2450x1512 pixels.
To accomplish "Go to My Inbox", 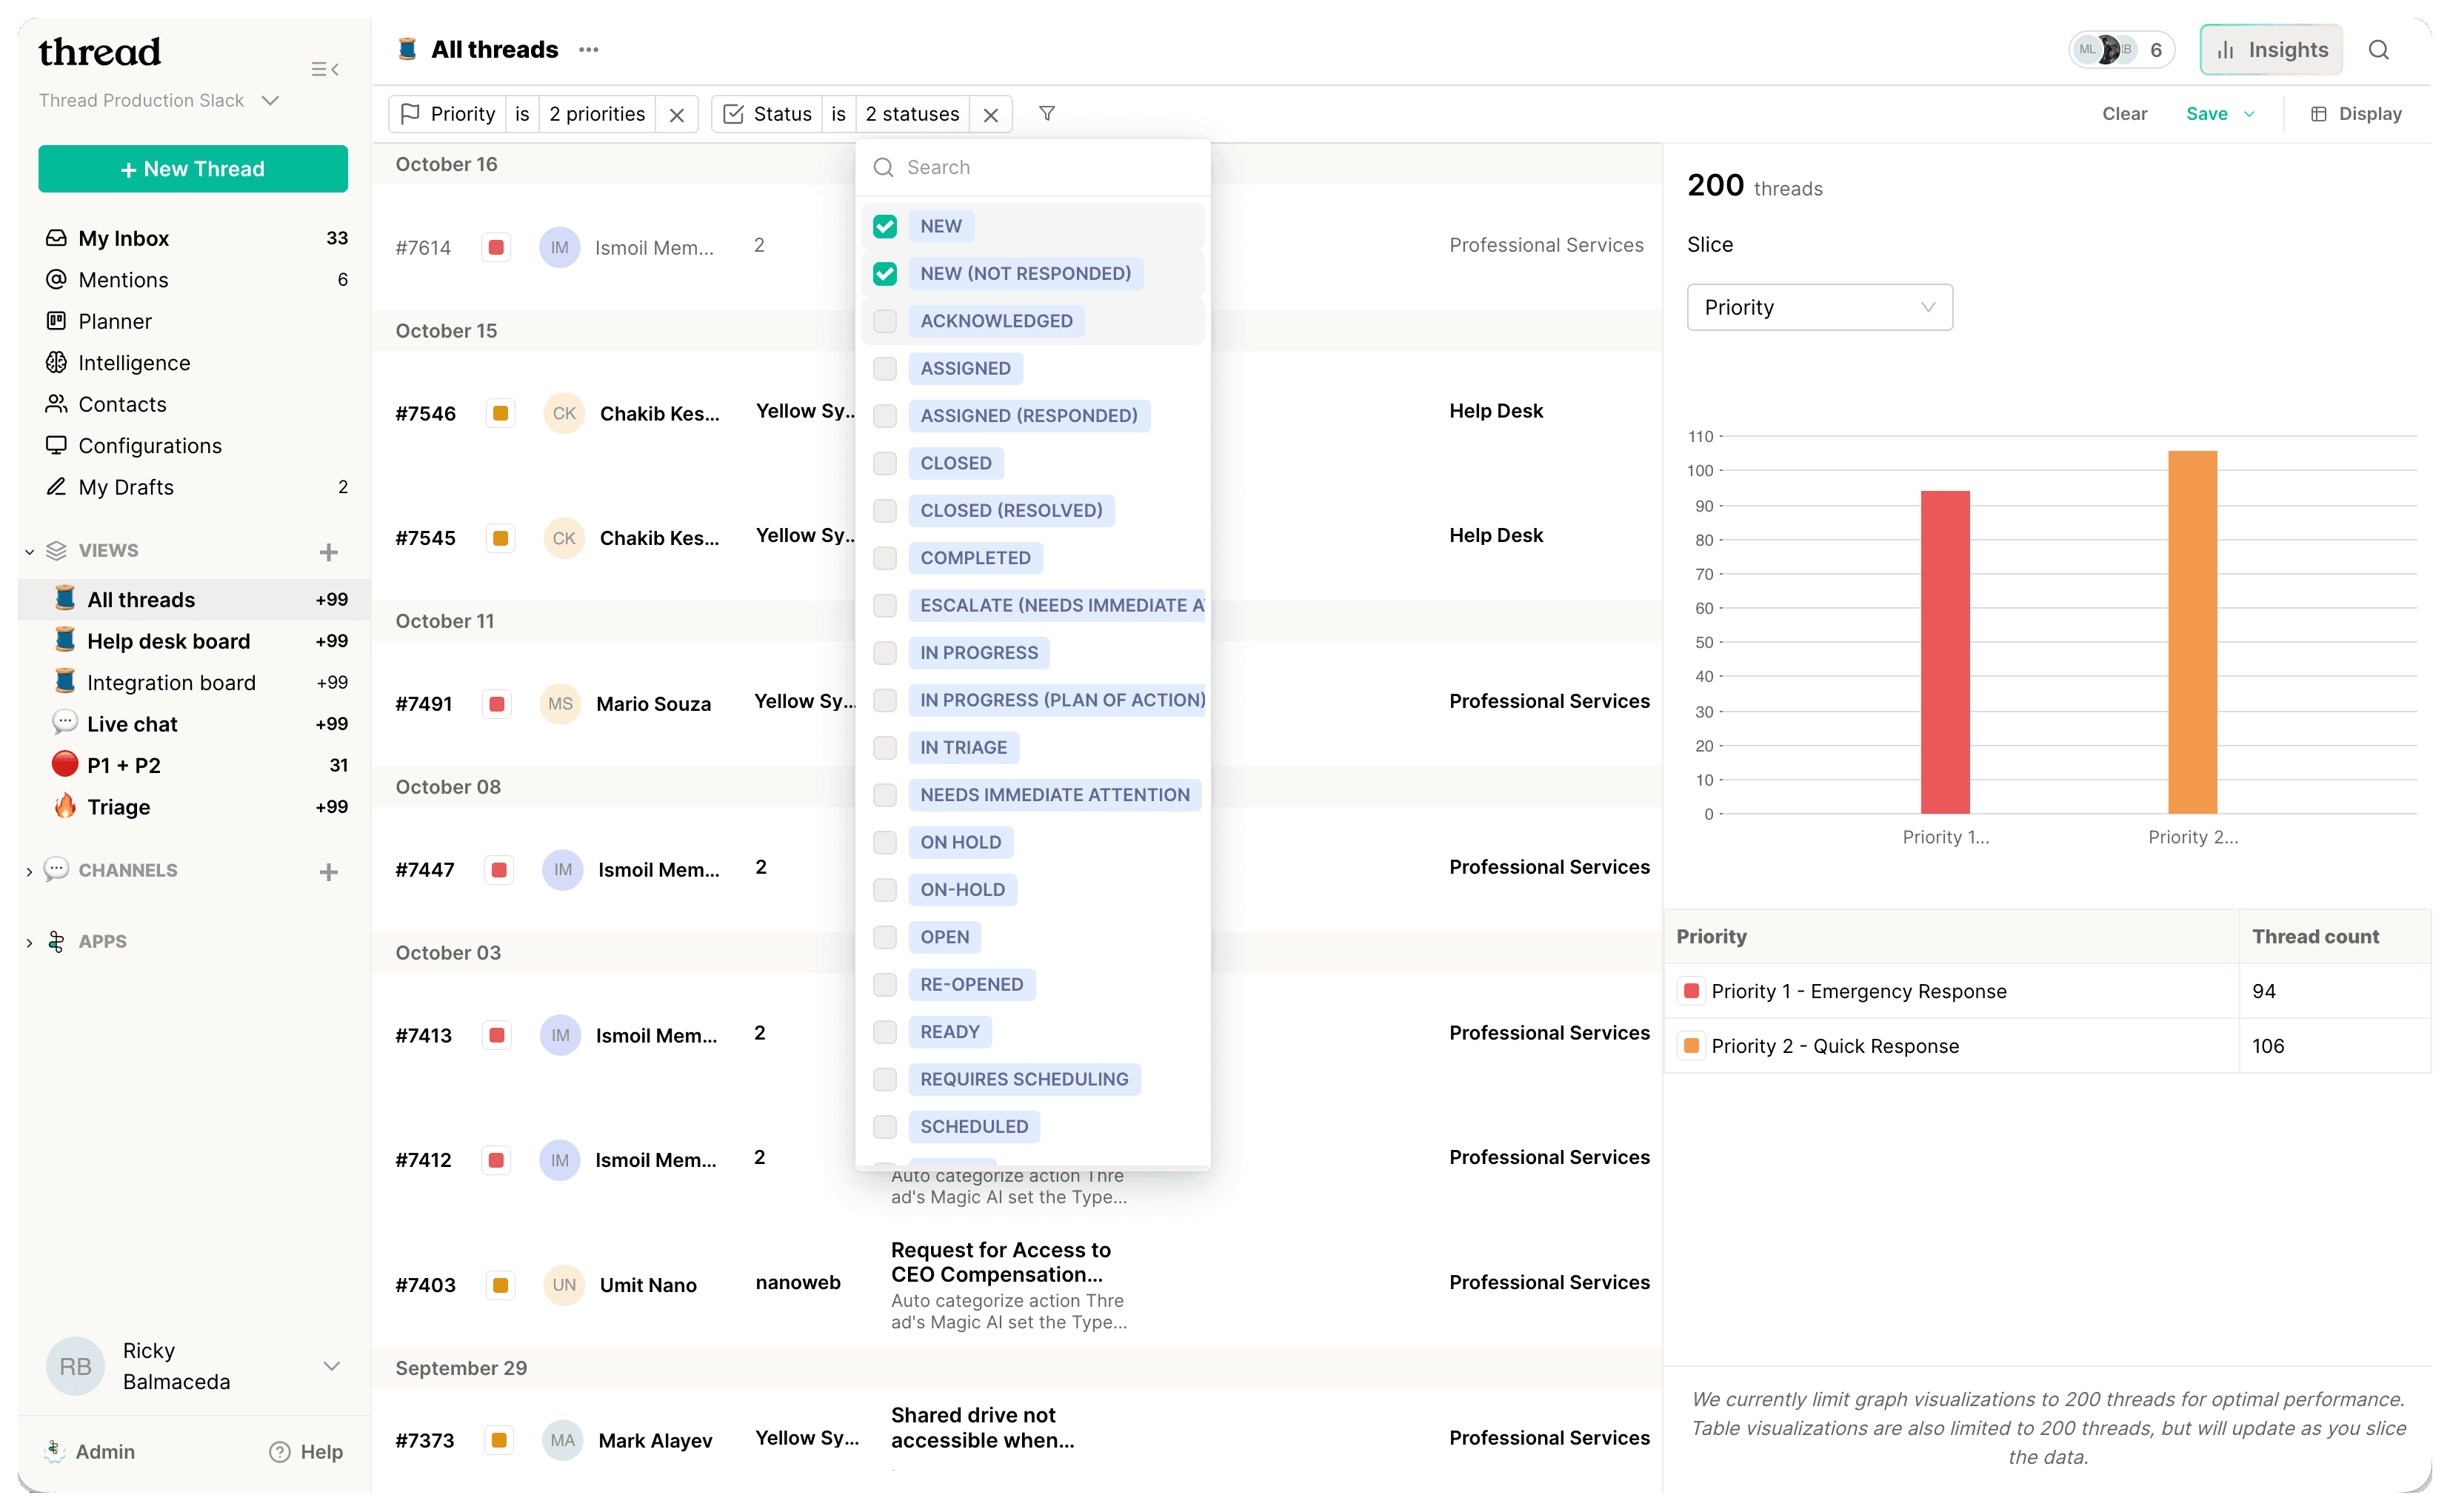I will pos(124,238).
